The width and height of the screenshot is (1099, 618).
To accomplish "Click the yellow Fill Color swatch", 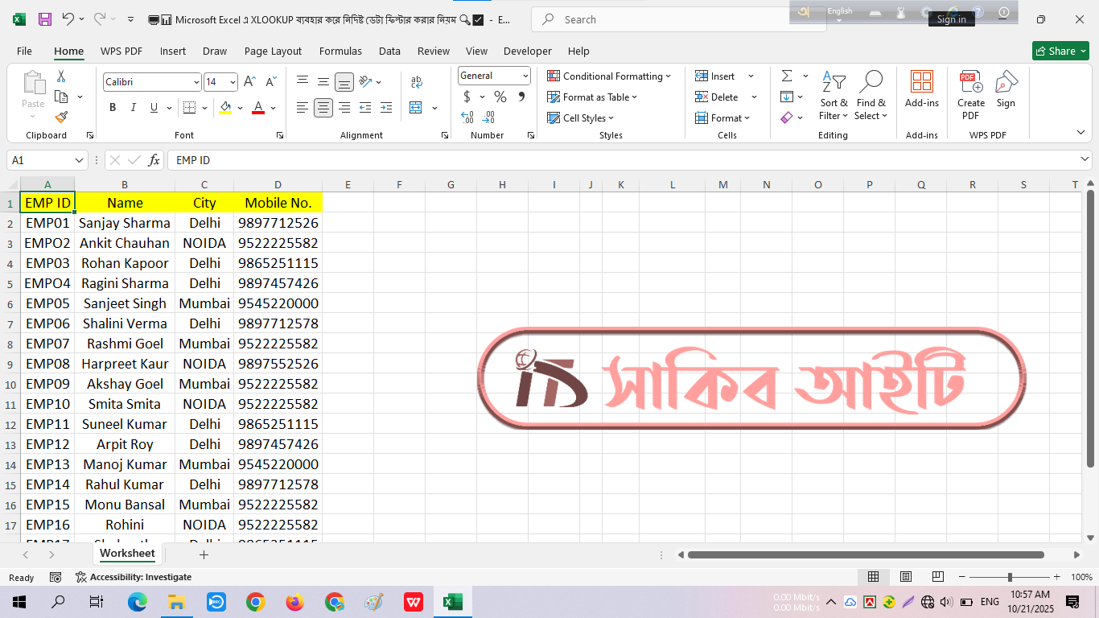I will pyautogui.click(x=225, y=108).
